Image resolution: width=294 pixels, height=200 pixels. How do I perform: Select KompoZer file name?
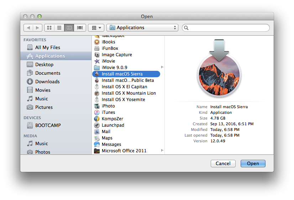click(x=112, y=119)
